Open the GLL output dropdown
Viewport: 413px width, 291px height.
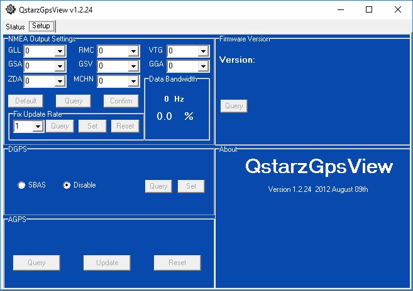60,51
